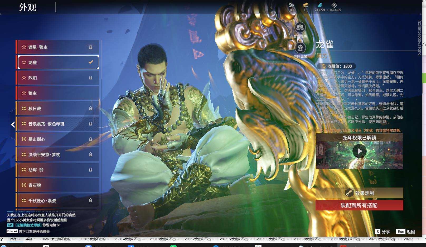Collapse the skin list with left arrow
The width and height of the screenshot is (426, 247).
click(13, 124)
